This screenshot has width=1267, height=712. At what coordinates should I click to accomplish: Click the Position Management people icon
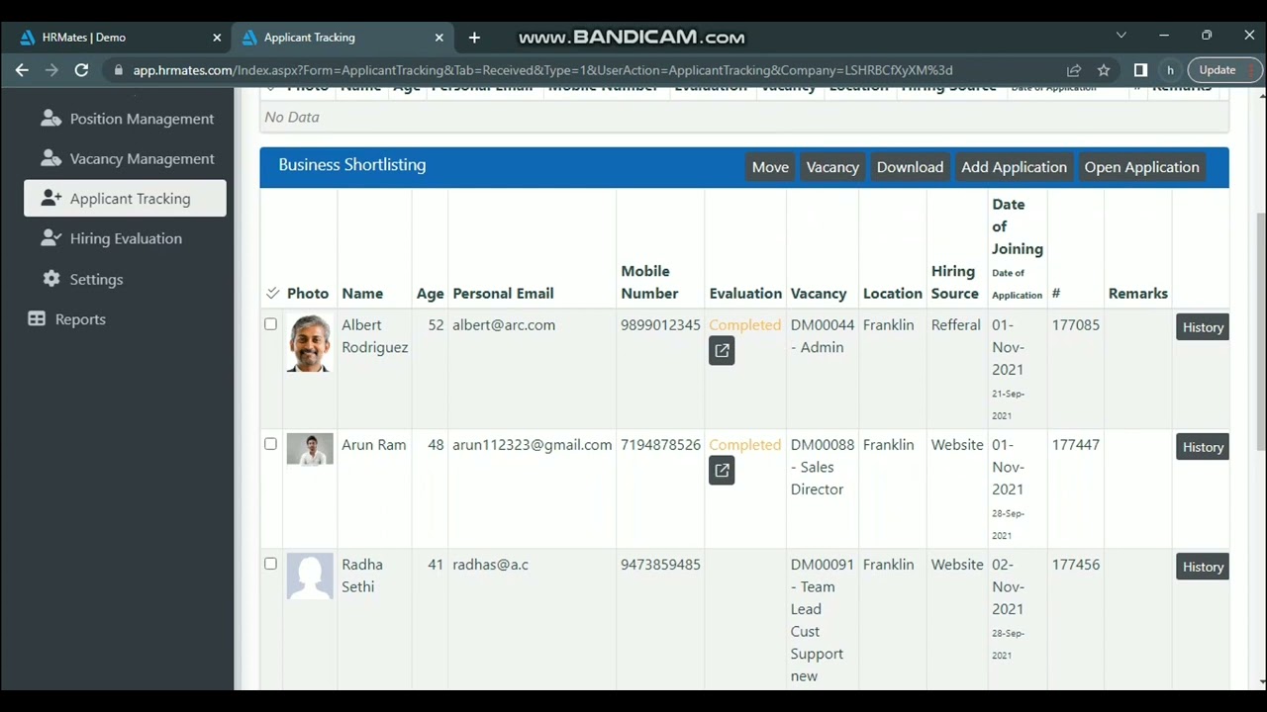tap(50, 119)
